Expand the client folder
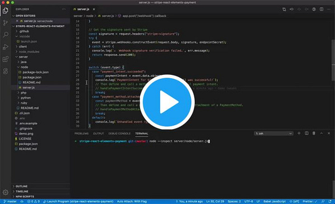Image resolution: width=335 pixels, height=204 pixels. [23, 46]
